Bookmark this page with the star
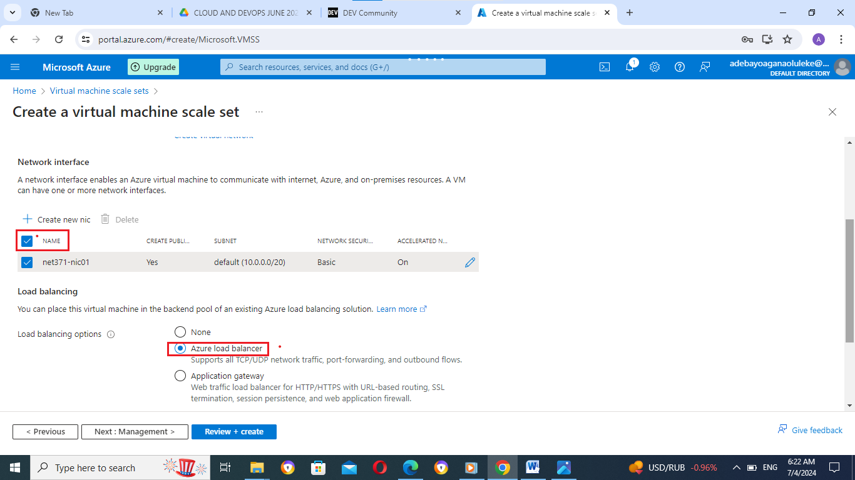 [x=787, y=39]
